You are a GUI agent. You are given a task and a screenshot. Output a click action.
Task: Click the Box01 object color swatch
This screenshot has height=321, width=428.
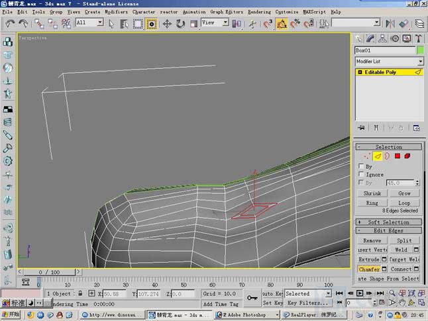pos(421,50)
